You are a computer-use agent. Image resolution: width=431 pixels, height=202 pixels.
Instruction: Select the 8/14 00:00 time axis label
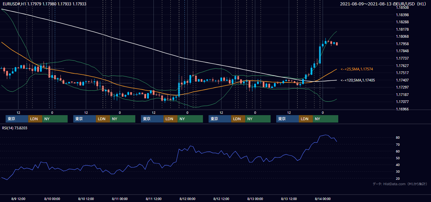(x=323, y=199)
